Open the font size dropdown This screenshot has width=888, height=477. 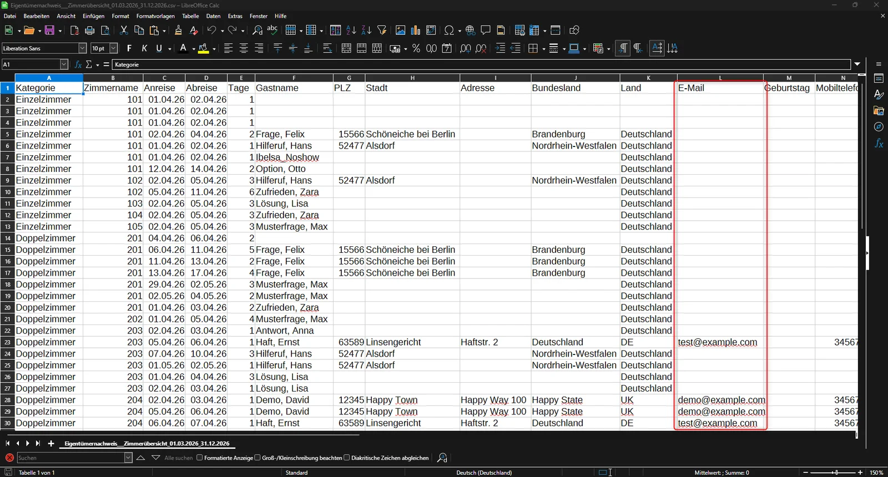114,48
